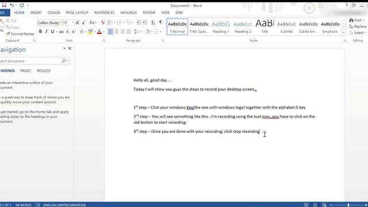
Task: Shrink font size with small A icon
Action: point(83,23)
